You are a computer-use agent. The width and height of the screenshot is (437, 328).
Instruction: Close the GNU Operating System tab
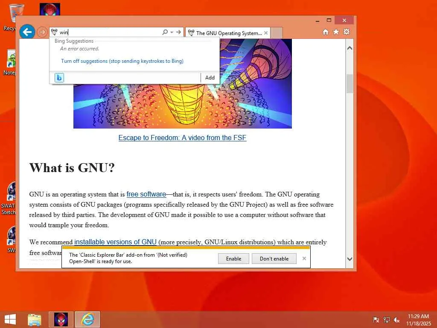pos(266,33)
